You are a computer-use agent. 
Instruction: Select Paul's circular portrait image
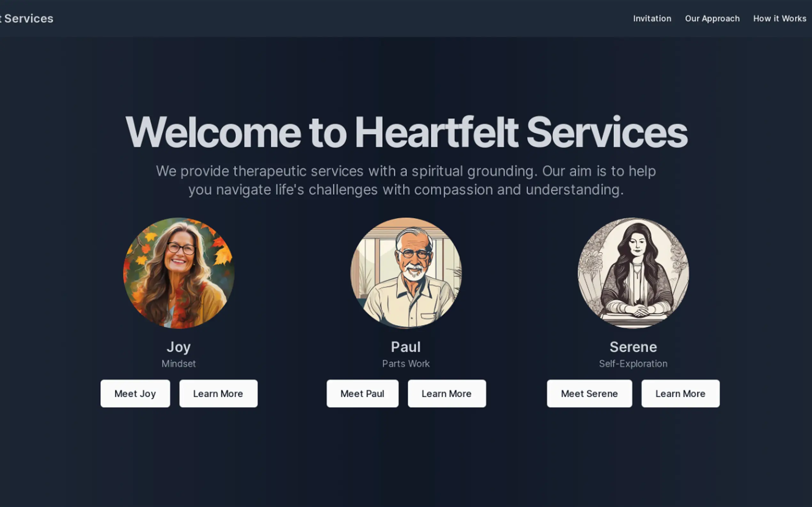coord(406,273)
